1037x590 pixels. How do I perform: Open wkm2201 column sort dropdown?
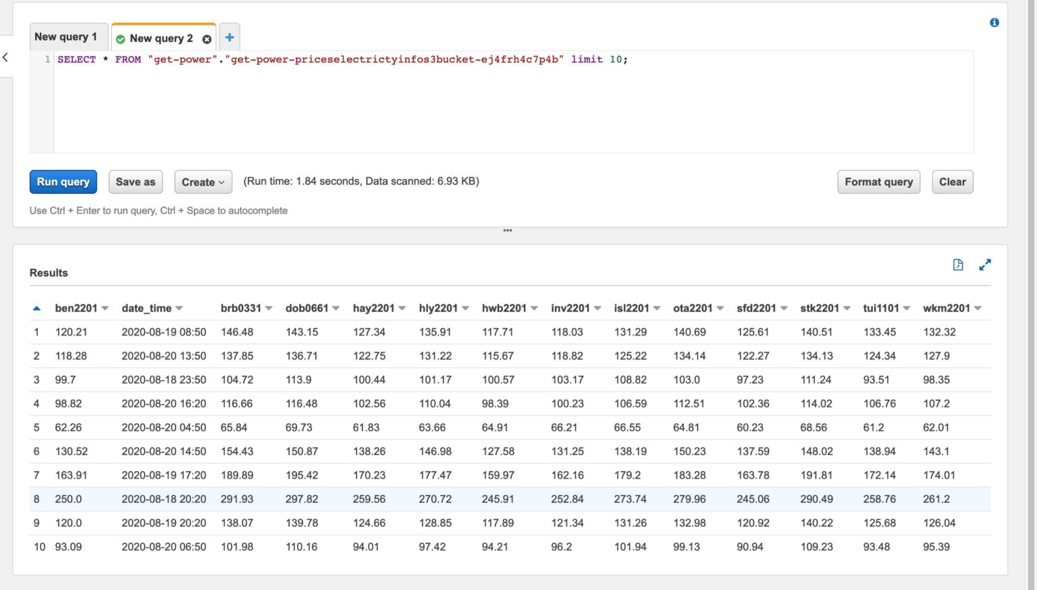[x=978, y=309]
